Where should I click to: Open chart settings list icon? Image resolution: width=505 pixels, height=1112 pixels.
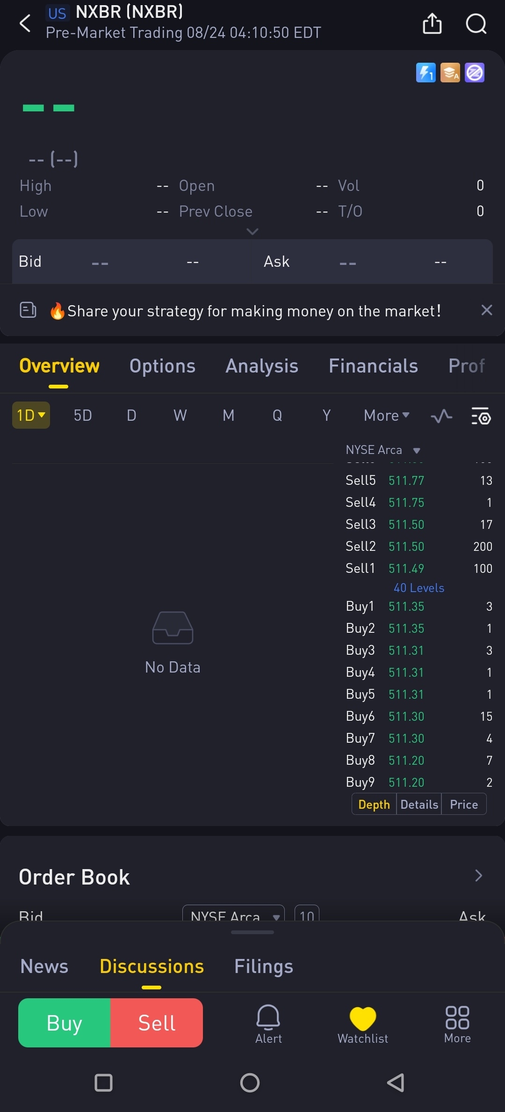click(x=481, y=416)
